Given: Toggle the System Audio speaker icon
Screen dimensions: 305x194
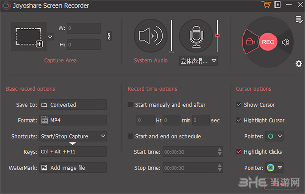Looking at the screenshot, I should pyautogui.click(x=150, y=36).
